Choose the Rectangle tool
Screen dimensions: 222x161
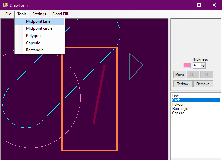[x=35, y=50]
